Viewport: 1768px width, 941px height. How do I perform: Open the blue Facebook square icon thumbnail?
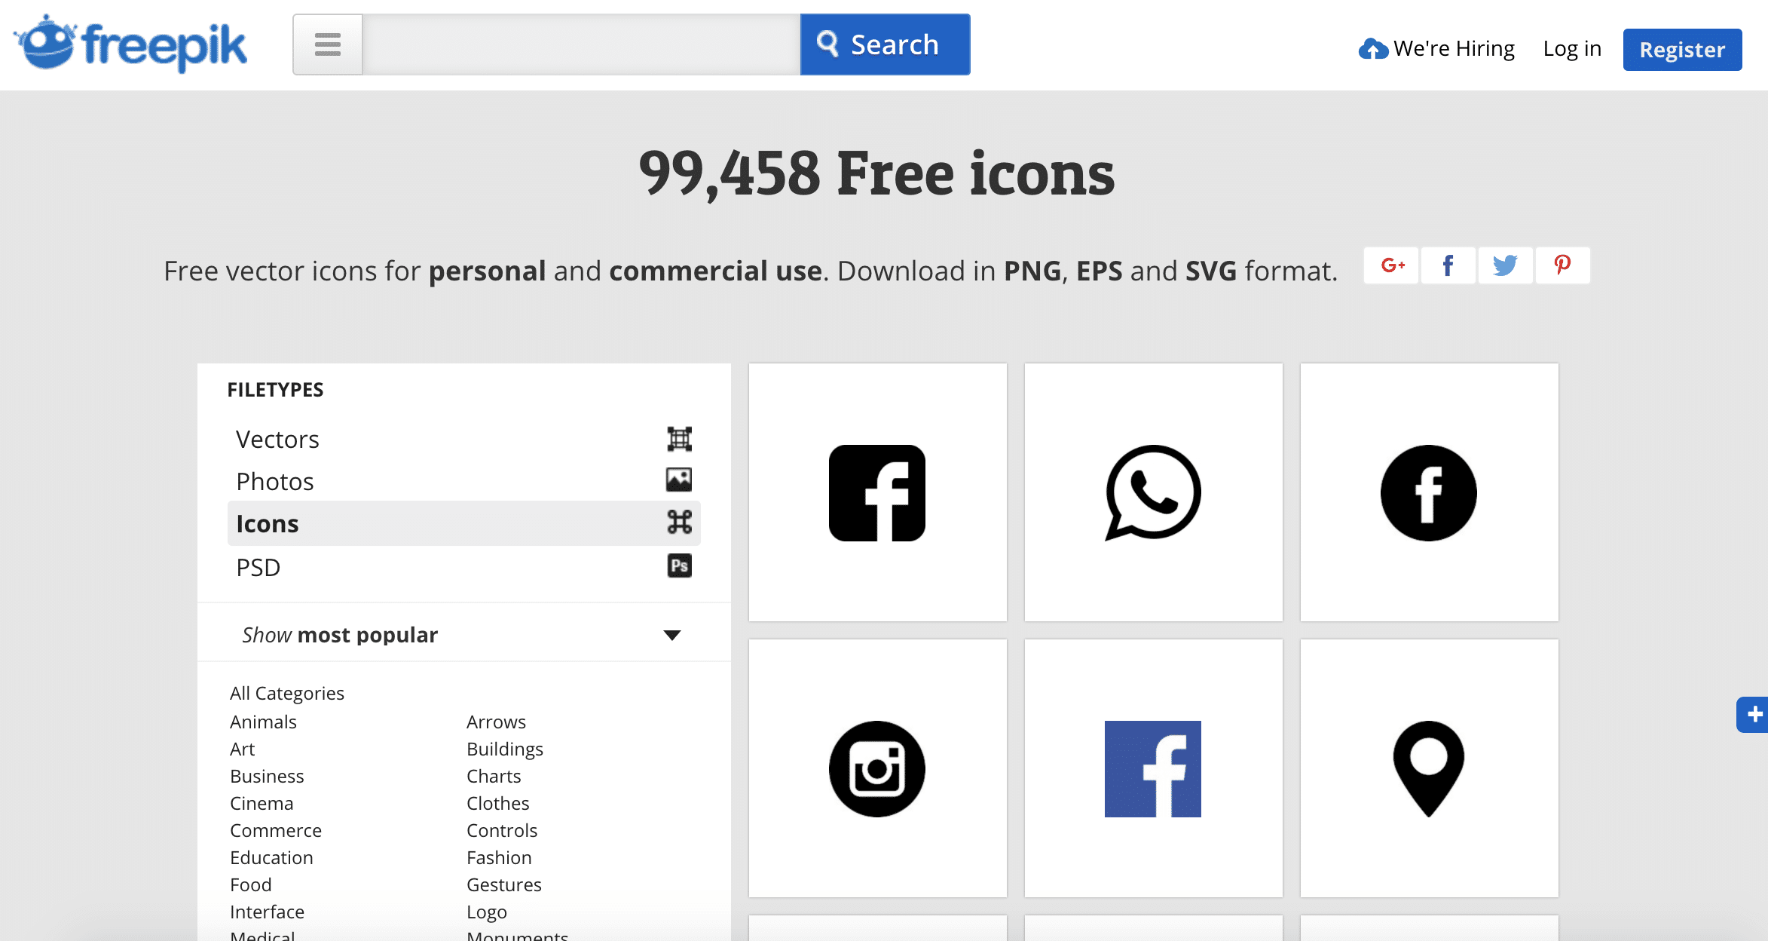[1152, 769]
